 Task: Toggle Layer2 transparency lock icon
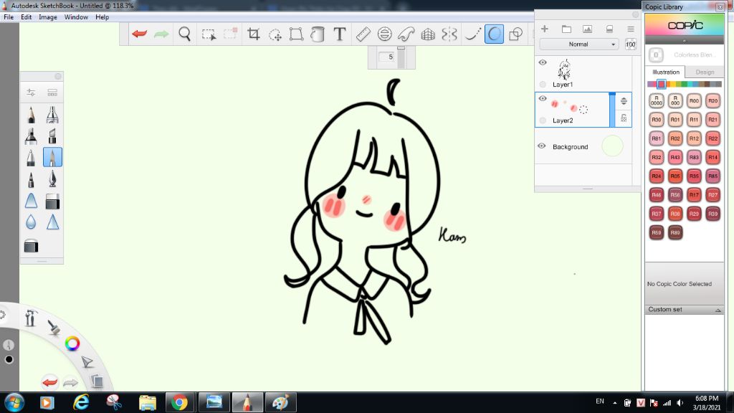click(x=624, y=118)
